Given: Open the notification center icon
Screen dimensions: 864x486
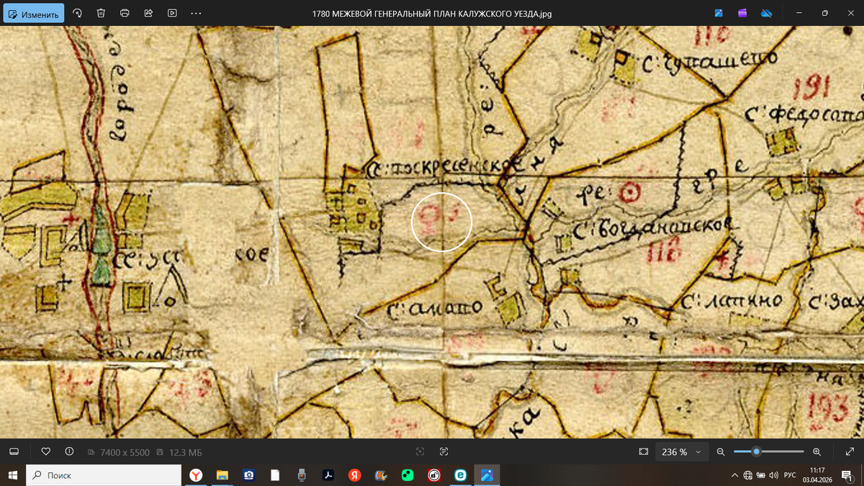Looking at the screenshot, I should point(847,475).
